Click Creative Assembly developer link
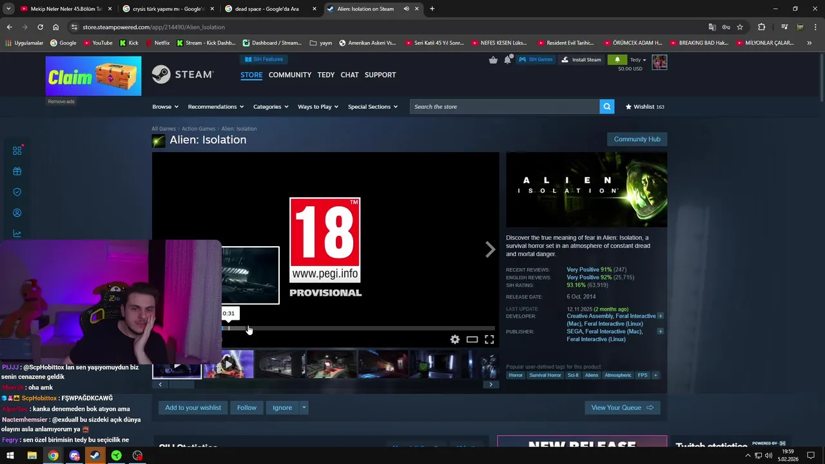Image resolution: width=825 pixels, height=464 pixels. pyautogui.click(x=590, y=316)
